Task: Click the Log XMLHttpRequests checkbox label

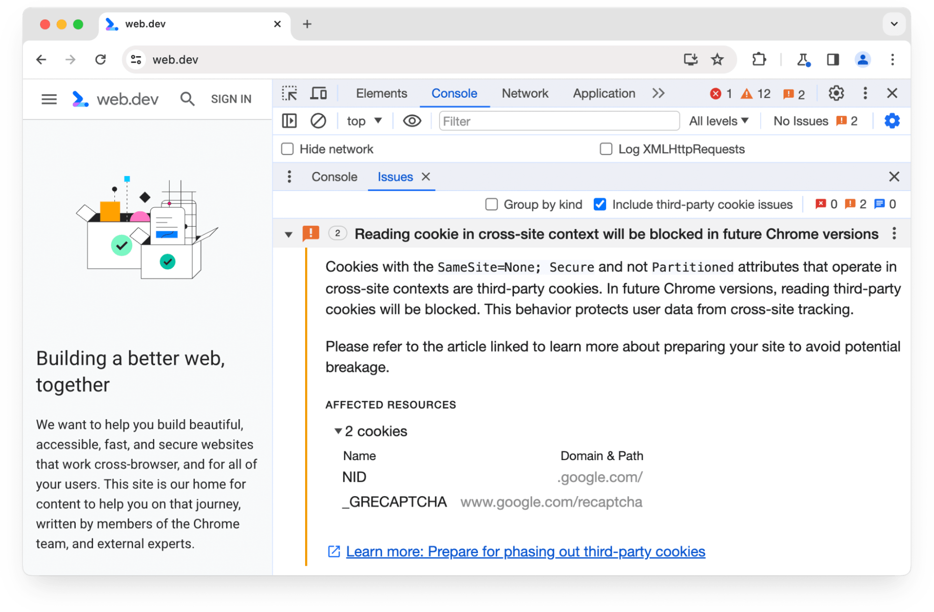Action: click(x=680, y=149)
